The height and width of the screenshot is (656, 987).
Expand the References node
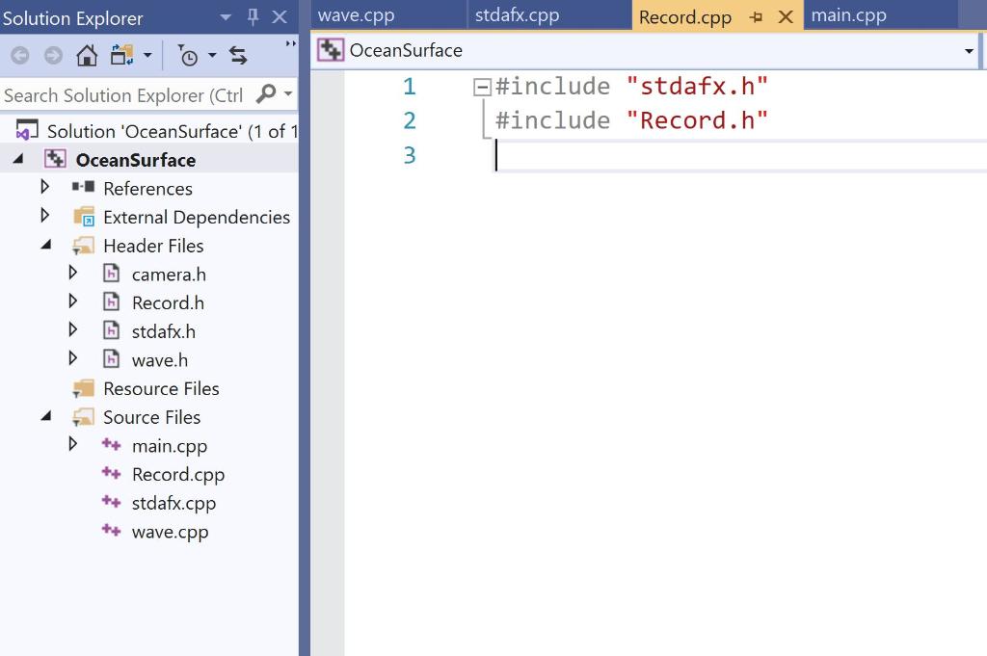tap(44, 187)
